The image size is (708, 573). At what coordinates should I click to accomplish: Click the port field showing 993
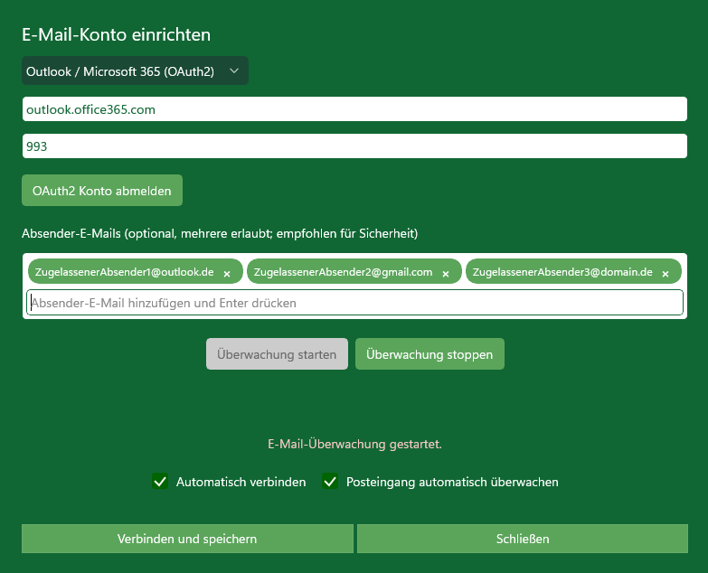pyautogui.click(x=354, y=146)
